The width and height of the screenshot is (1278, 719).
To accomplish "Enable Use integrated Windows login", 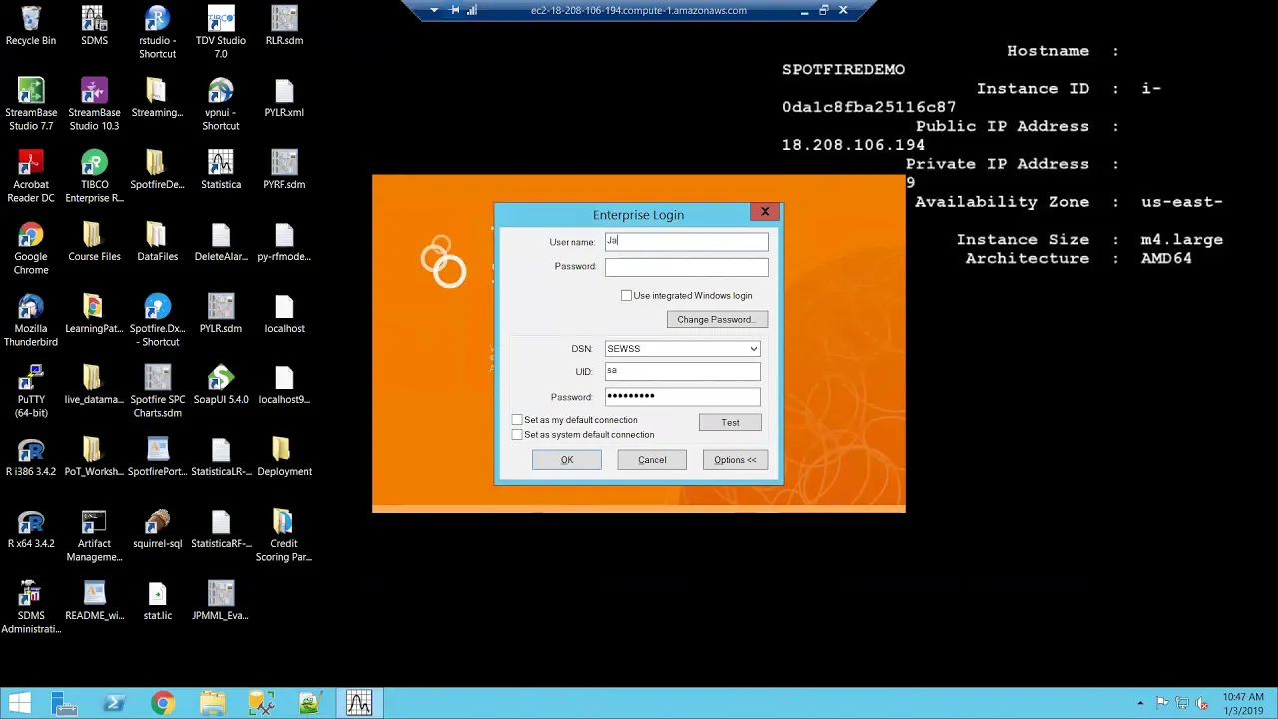I will pyautogui.click(x=626, y=296).
